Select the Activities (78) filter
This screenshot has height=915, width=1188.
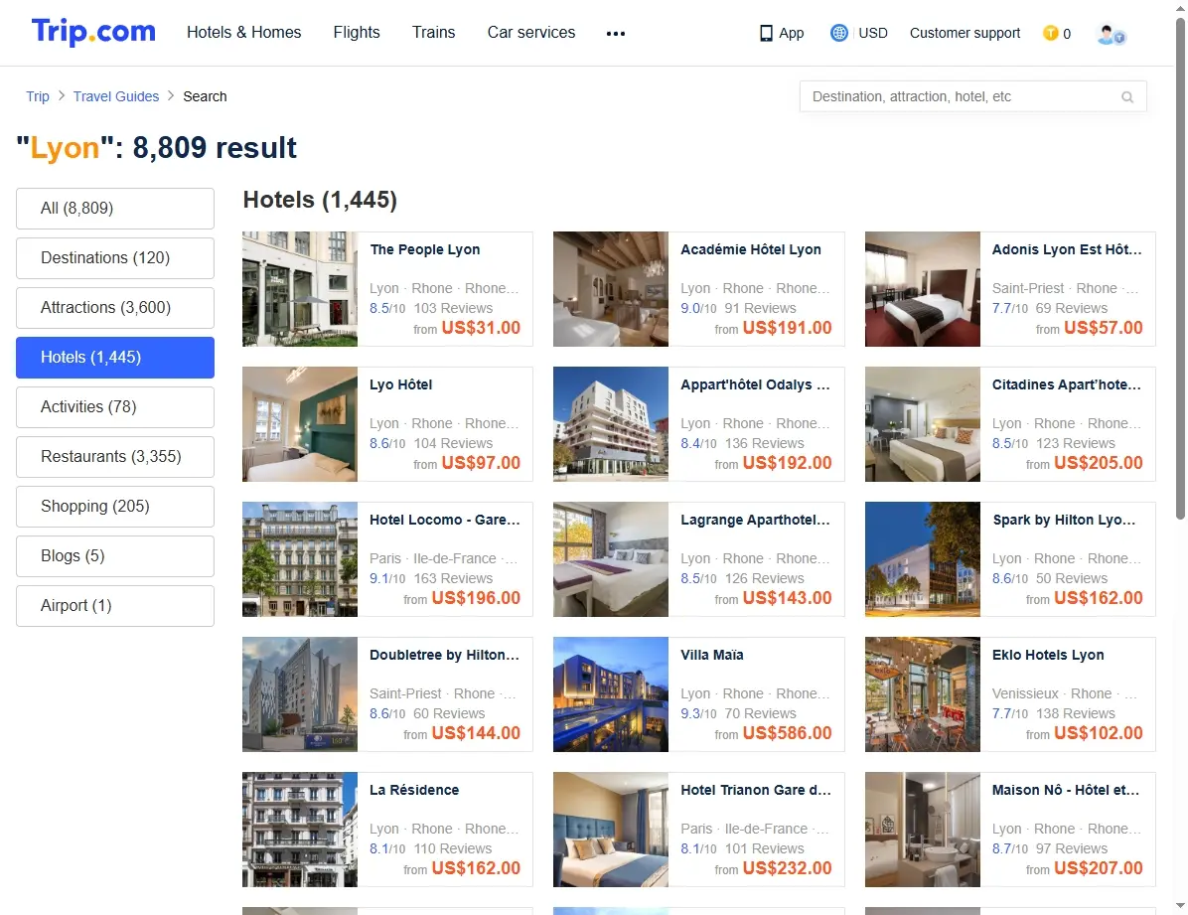click(x=115, y=407)
